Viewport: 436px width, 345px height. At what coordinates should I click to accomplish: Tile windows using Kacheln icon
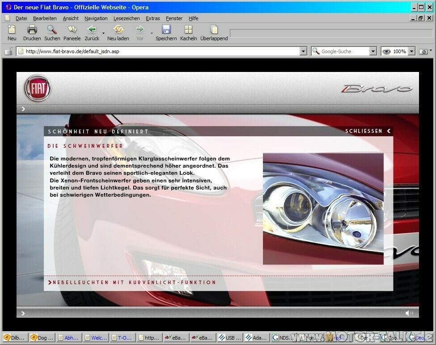[x=188, y=33]
